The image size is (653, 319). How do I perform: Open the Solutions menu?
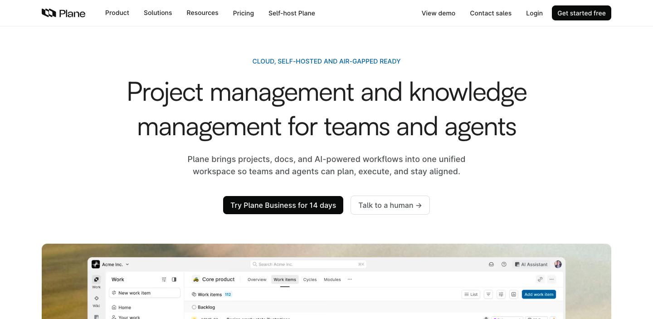pyautogui.click(x=158, y=13)
